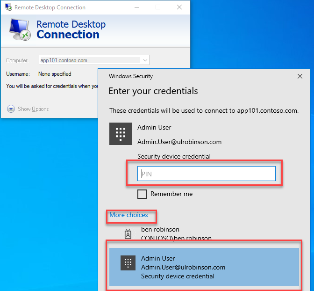
Task: Click the More choices link
Action: (128, 215)
